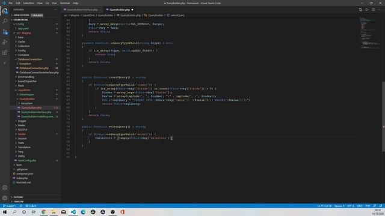
Task: Click selectQuery in the breadcrumb
Action: [x=177, y=15]
